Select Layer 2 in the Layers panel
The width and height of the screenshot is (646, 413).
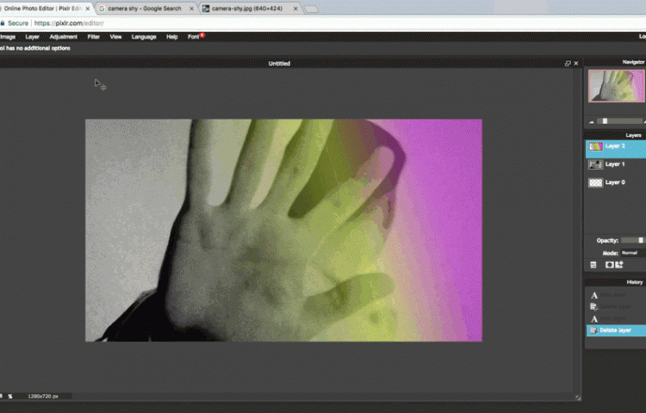click(616, 149)
